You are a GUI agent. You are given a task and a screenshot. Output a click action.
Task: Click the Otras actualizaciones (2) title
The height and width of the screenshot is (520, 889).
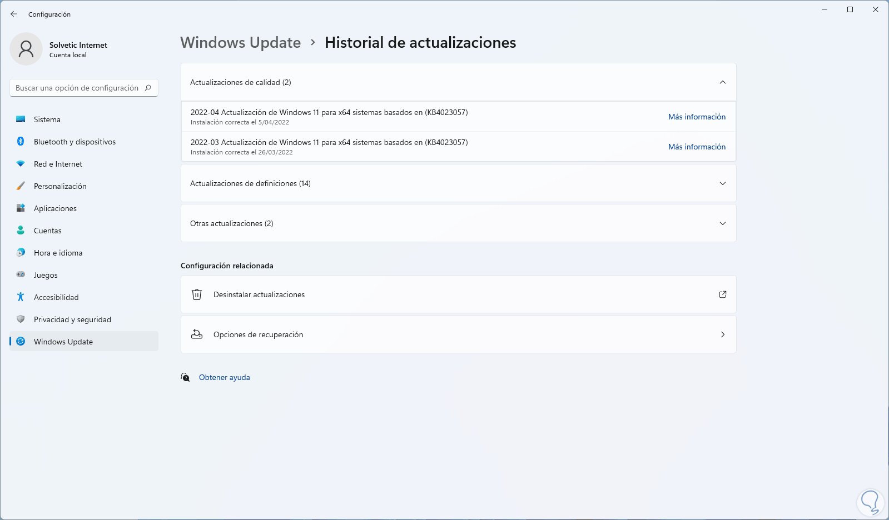(x=232, y=223)
